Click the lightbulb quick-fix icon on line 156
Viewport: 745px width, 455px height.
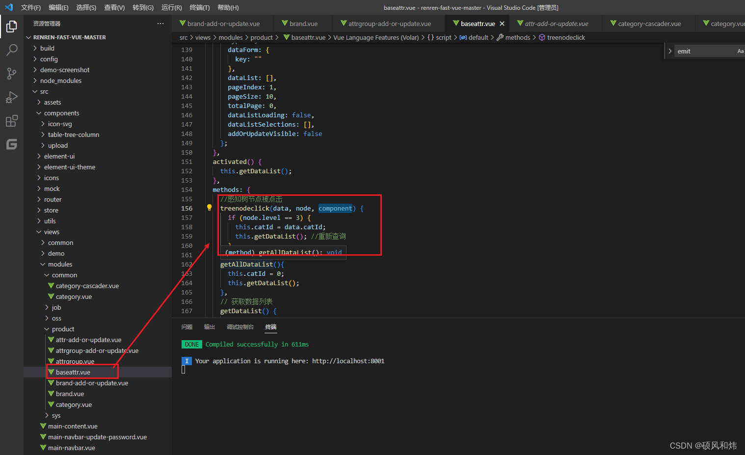tap(209, 208)
